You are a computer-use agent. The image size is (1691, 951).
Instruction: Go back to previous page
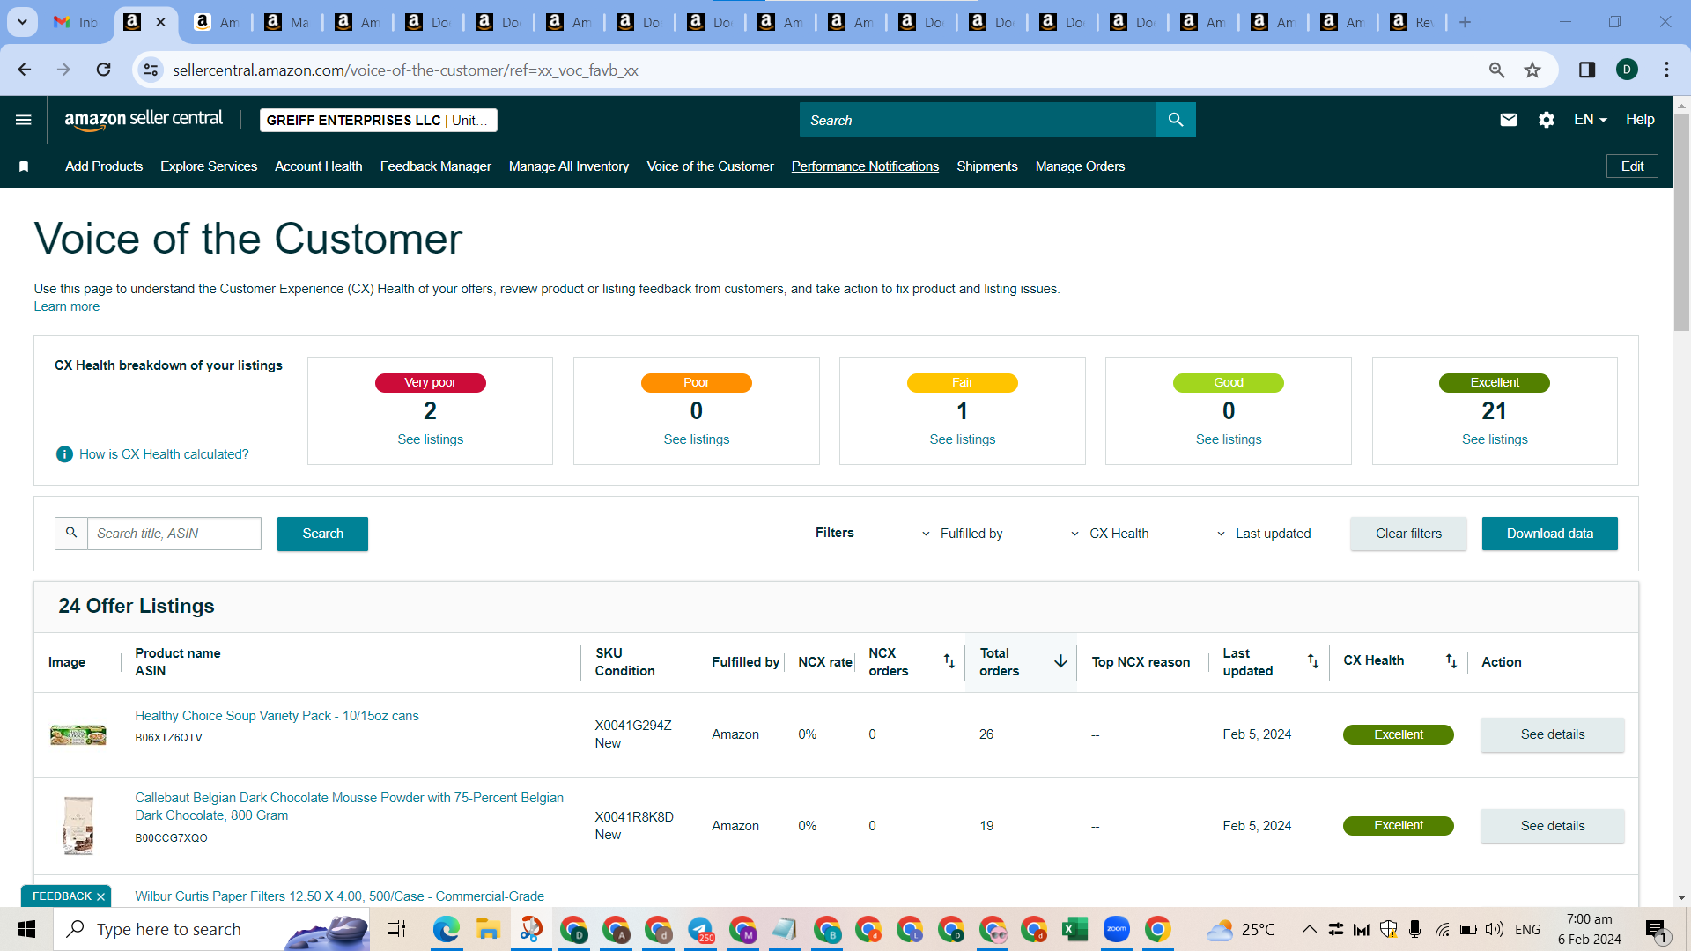pyautogui.click(x=25, y=70)
